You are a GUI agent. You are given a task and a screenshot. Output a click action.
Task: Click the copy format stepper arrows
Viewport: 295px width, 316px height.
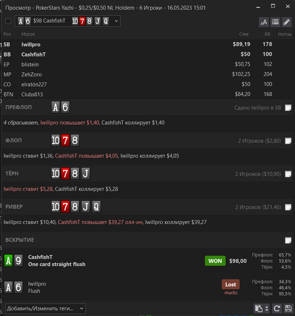[266, 308]
